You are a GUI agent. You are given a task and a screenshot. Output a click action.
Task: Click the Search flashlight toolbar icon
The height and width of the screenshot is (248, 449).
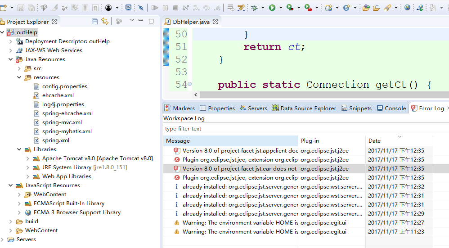[x=387, y=8]
